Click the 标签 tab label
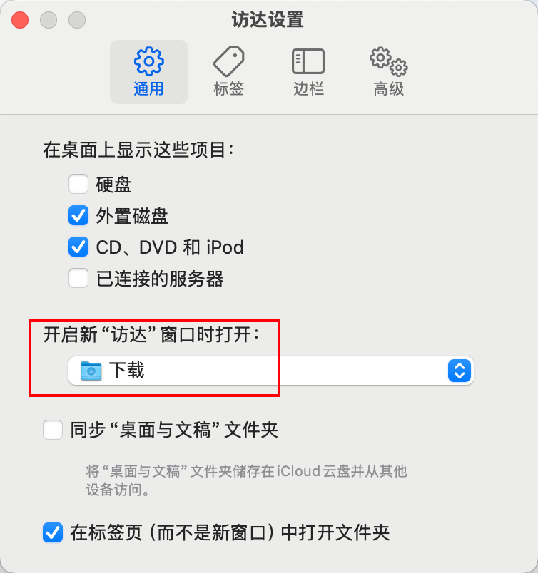This screenshot has width=538, height=573. click(x=229, y=89)
